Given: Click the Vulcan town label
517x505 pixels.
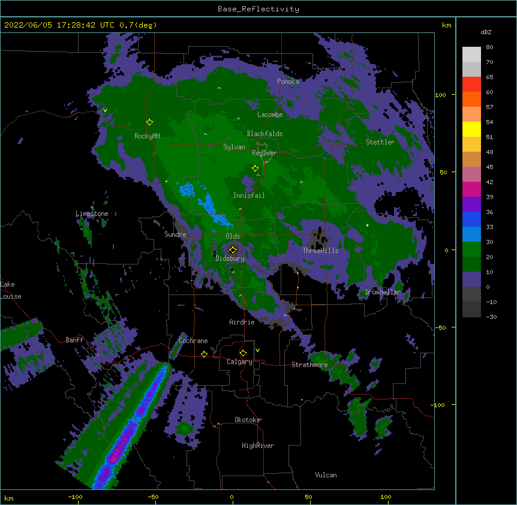Looking at the screenshot, I should (x=326, y=475).
